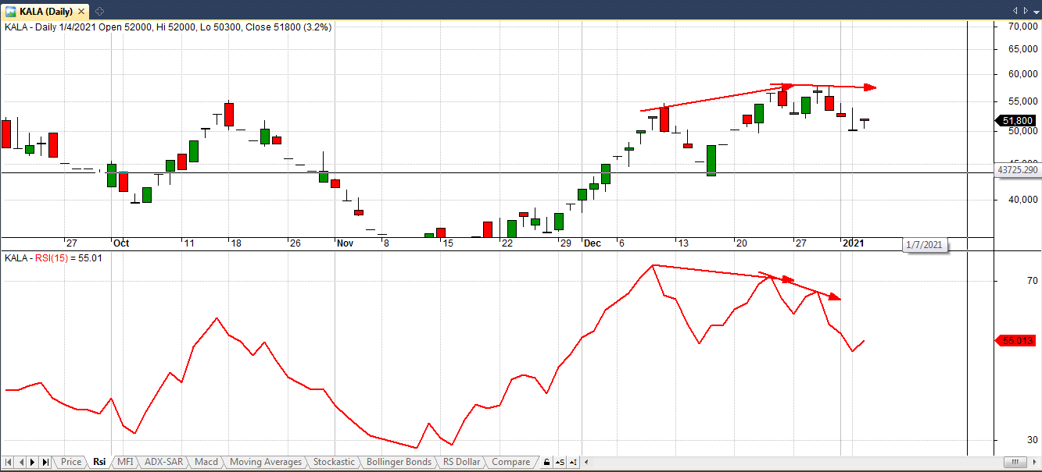Click the KALA chart icon in document tab
This screenshot has width=1042, height=472.
pyautogui.click(x=11, y=11)
